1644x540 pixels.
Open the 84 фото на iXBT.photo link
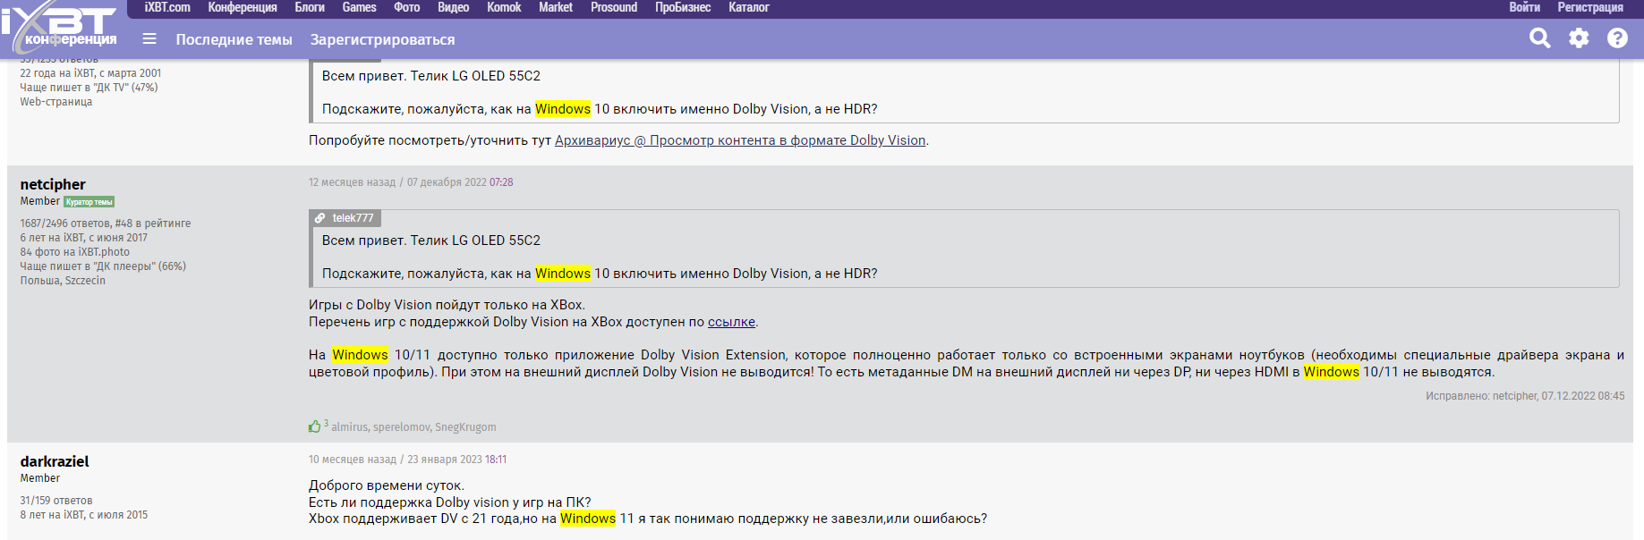pyautogui.click(x=74, y=252)
